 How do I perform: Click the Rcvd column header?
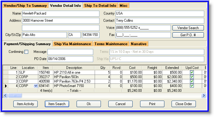point(116,68)
